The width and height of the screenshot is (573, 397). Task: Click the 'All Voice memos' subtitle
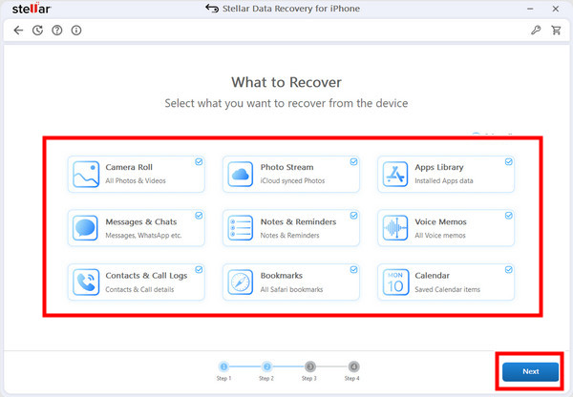tap(440, 236)
